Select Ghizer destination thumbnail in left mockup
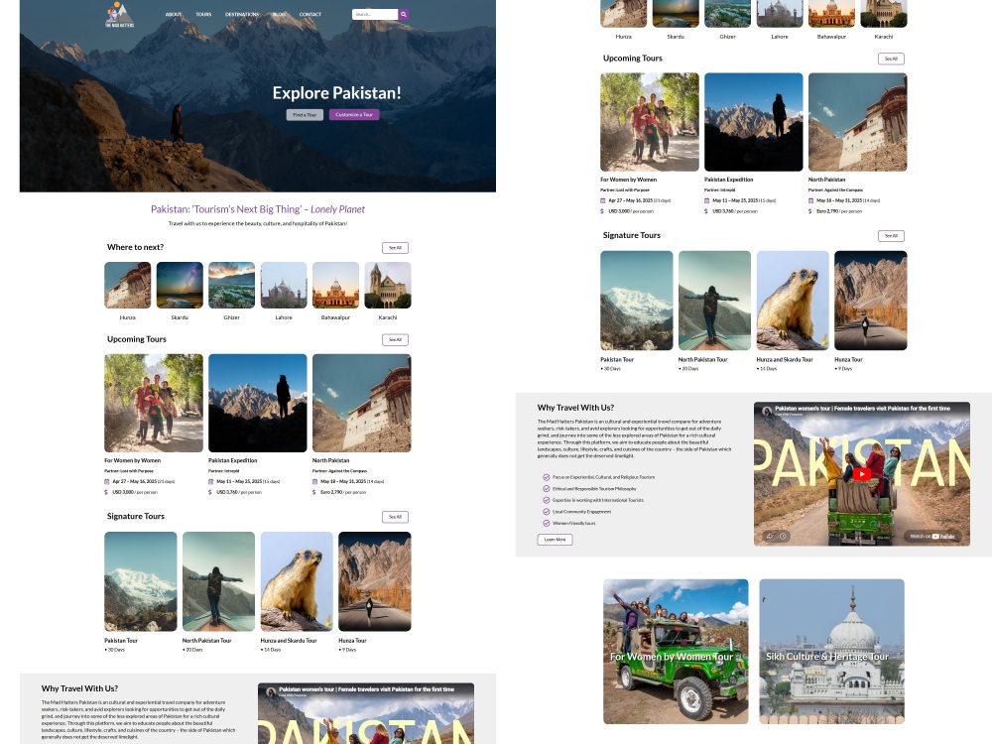Screen dimensions: 992x744 tap(231, 286)
